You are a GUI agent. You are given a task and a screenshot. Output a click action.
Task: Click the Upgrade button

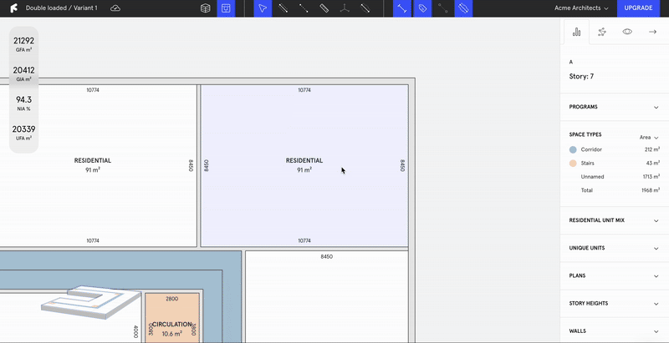638,8
